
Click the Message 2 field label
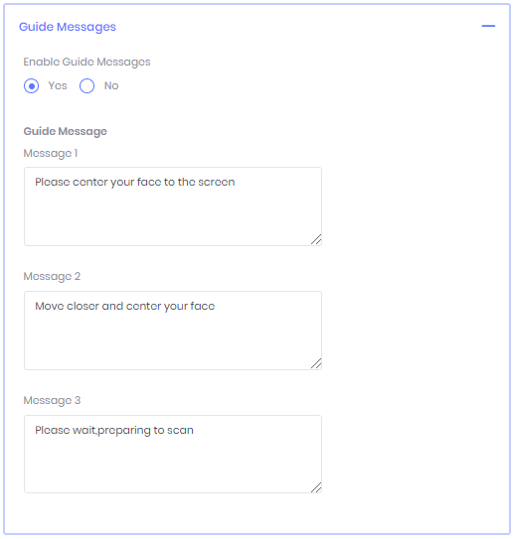tap(52, 276)
